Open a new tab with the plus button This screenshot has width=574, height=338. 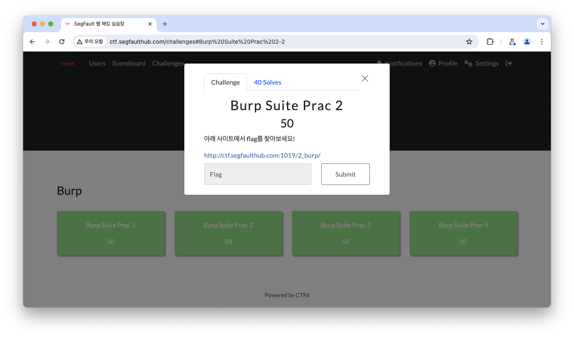(165, 24)
